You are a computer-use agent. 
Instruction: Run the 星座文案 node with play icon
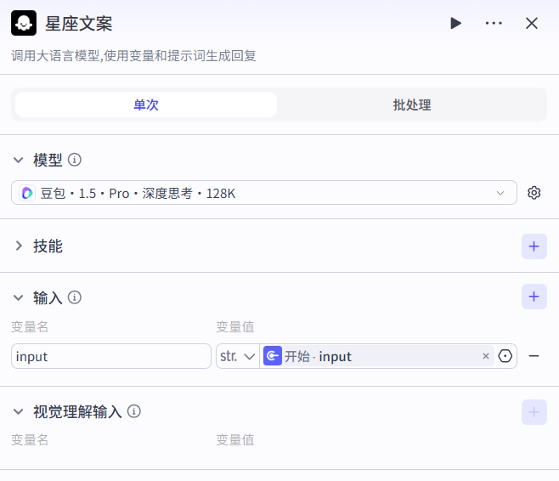[x=456, y=23]
